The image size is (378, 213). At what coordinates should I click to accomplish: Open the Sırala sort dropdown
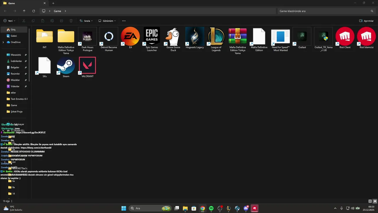click(x=86, y=21)
